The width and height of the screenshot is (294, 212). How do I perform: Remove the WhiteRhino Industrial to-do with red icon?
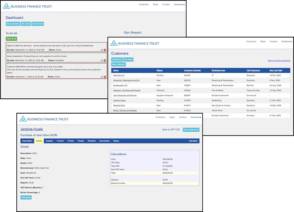105,77
